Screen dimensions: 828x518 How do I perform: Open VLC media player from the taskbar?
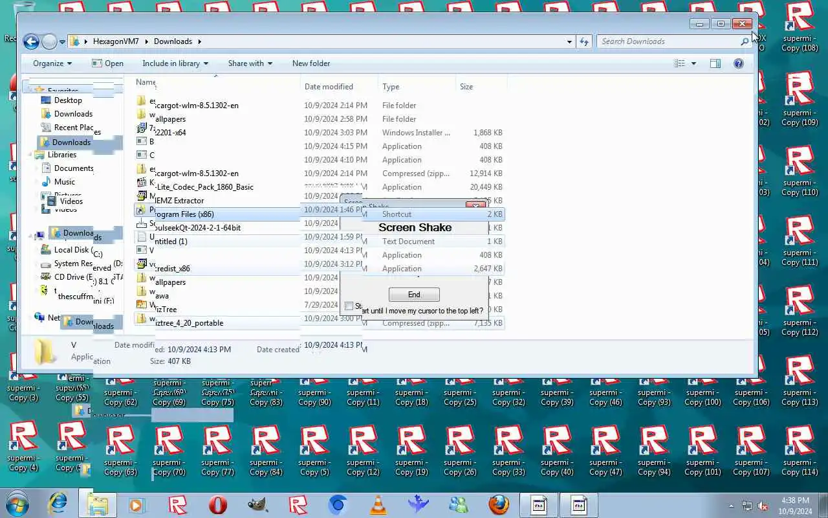378,504
